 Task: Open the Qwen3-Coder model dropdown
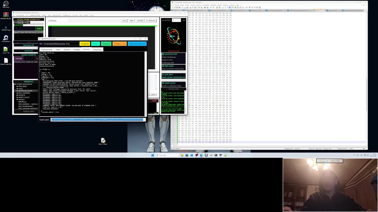click(29, 32)
